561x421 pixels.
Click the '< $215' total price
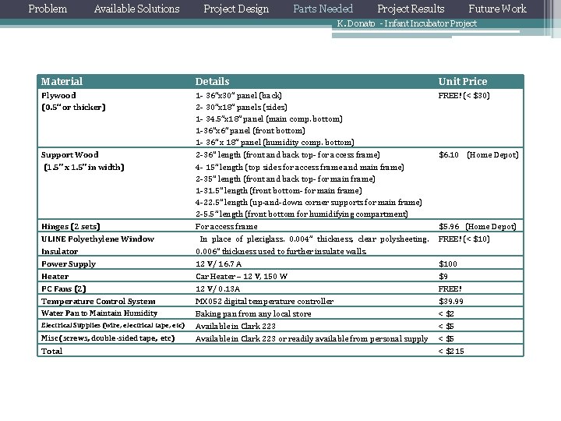(x=451, y=351)
